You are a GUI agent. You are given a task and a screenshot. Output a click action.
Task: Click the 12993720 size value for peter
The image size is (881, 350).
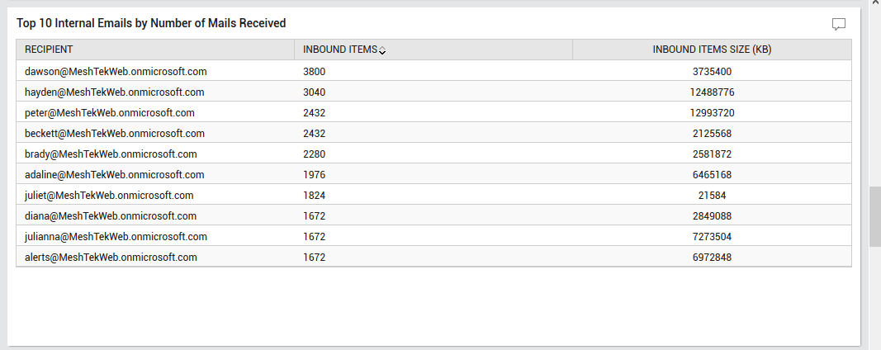tap(712, 113)
